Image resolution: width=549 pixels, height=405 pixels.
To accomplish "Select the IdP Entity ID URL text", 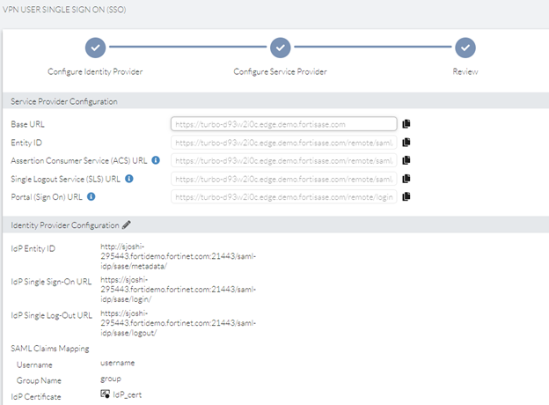I will point(179,256).
